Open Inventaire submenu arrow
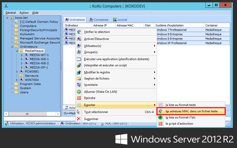 point(154,85)
